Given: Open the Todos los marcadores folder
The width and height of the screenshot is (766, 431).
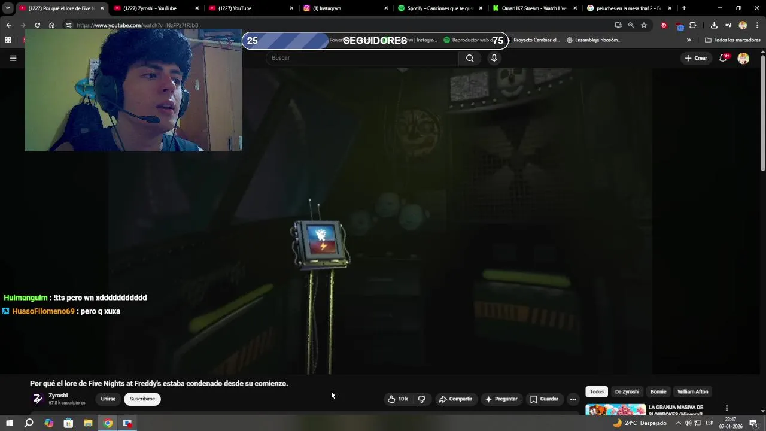Looking at the screenshot, I should pos(732,40).
